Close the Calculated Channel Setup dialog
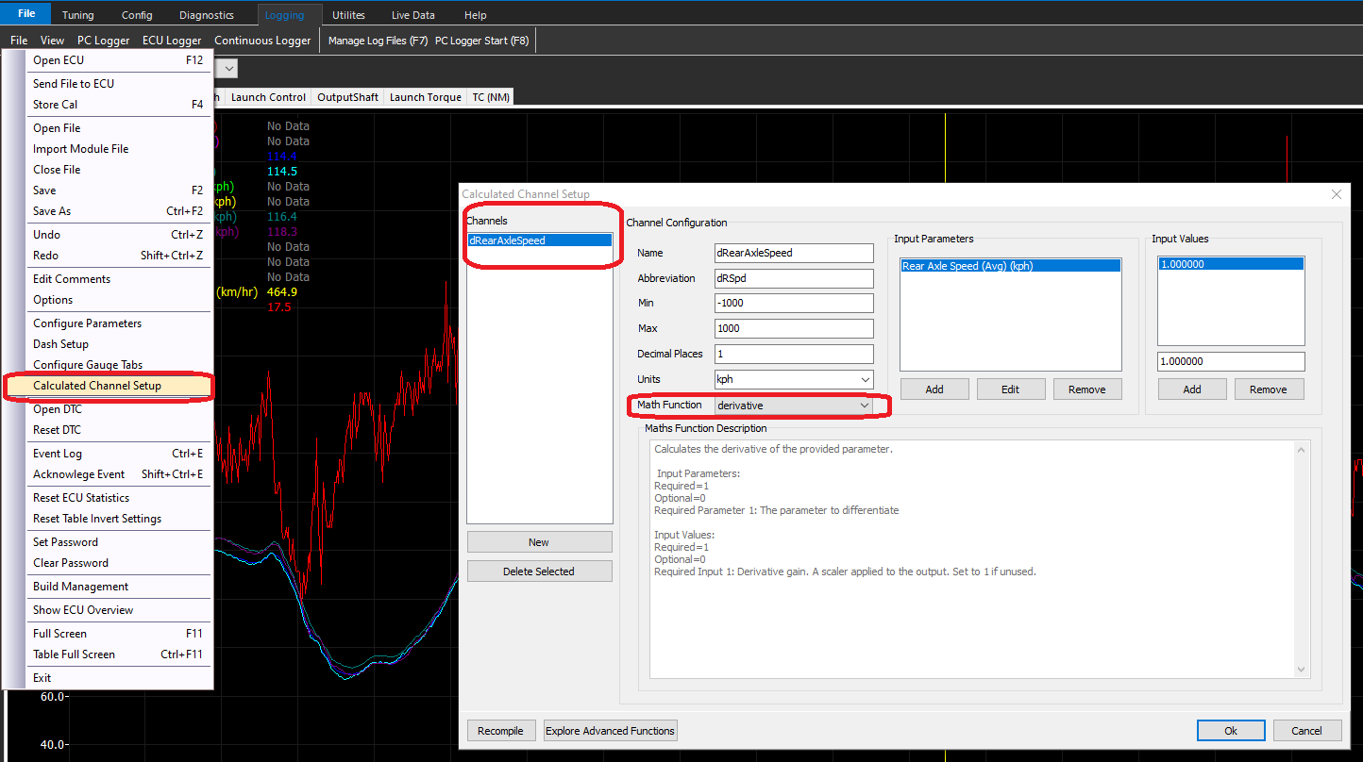Screen dimensions: 1363x762 pos(1336,194)
